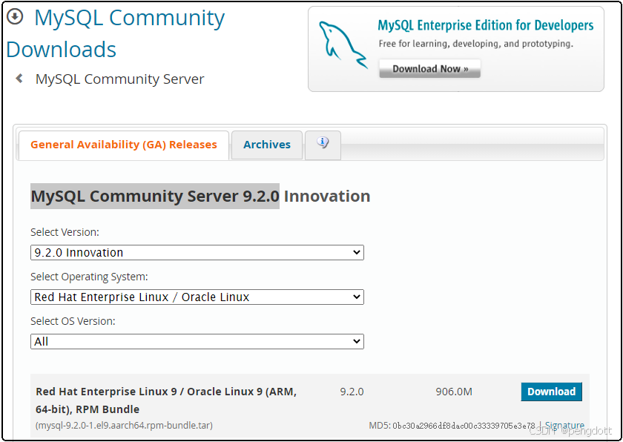The image size is (623, 442).
Task: Click the 906.0M file size value
Action: coord(454,392)
